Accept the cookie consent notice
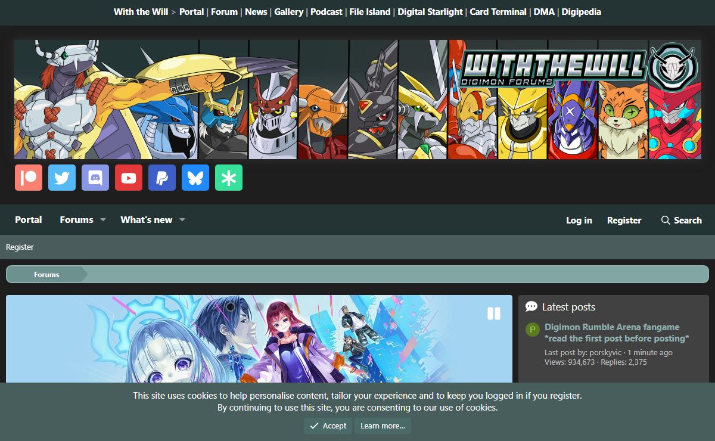 328,426
